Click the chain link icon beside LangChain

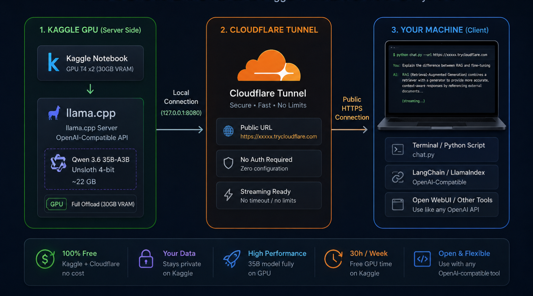click(x=398, y=177)
